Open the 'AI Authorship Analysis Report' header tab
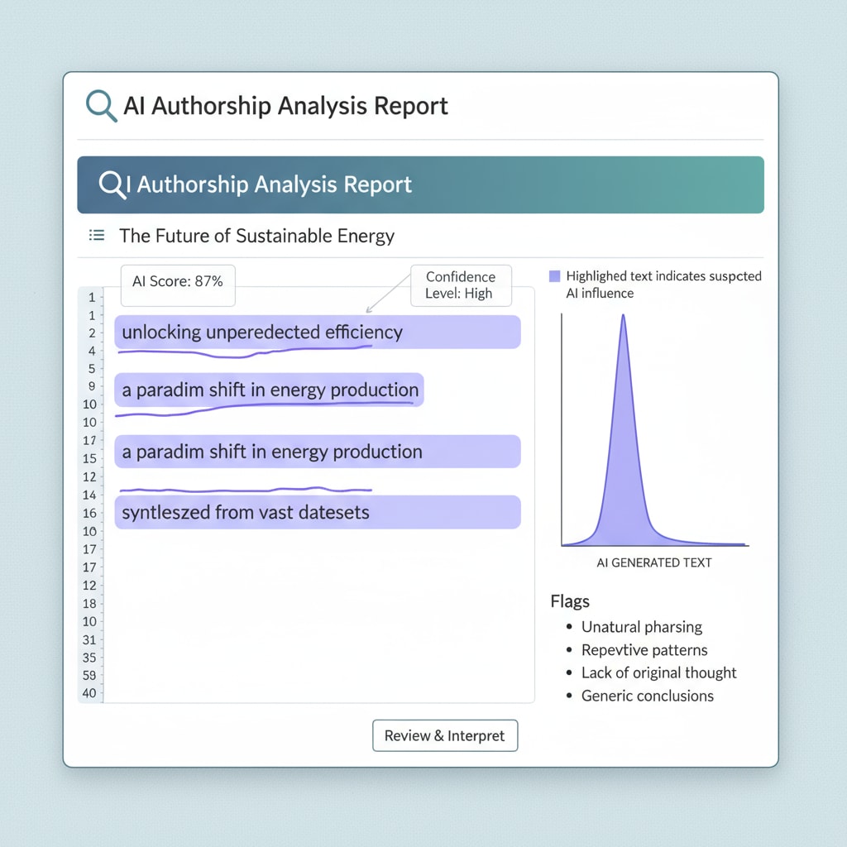 pyautogui.click(x=287, y=106)
